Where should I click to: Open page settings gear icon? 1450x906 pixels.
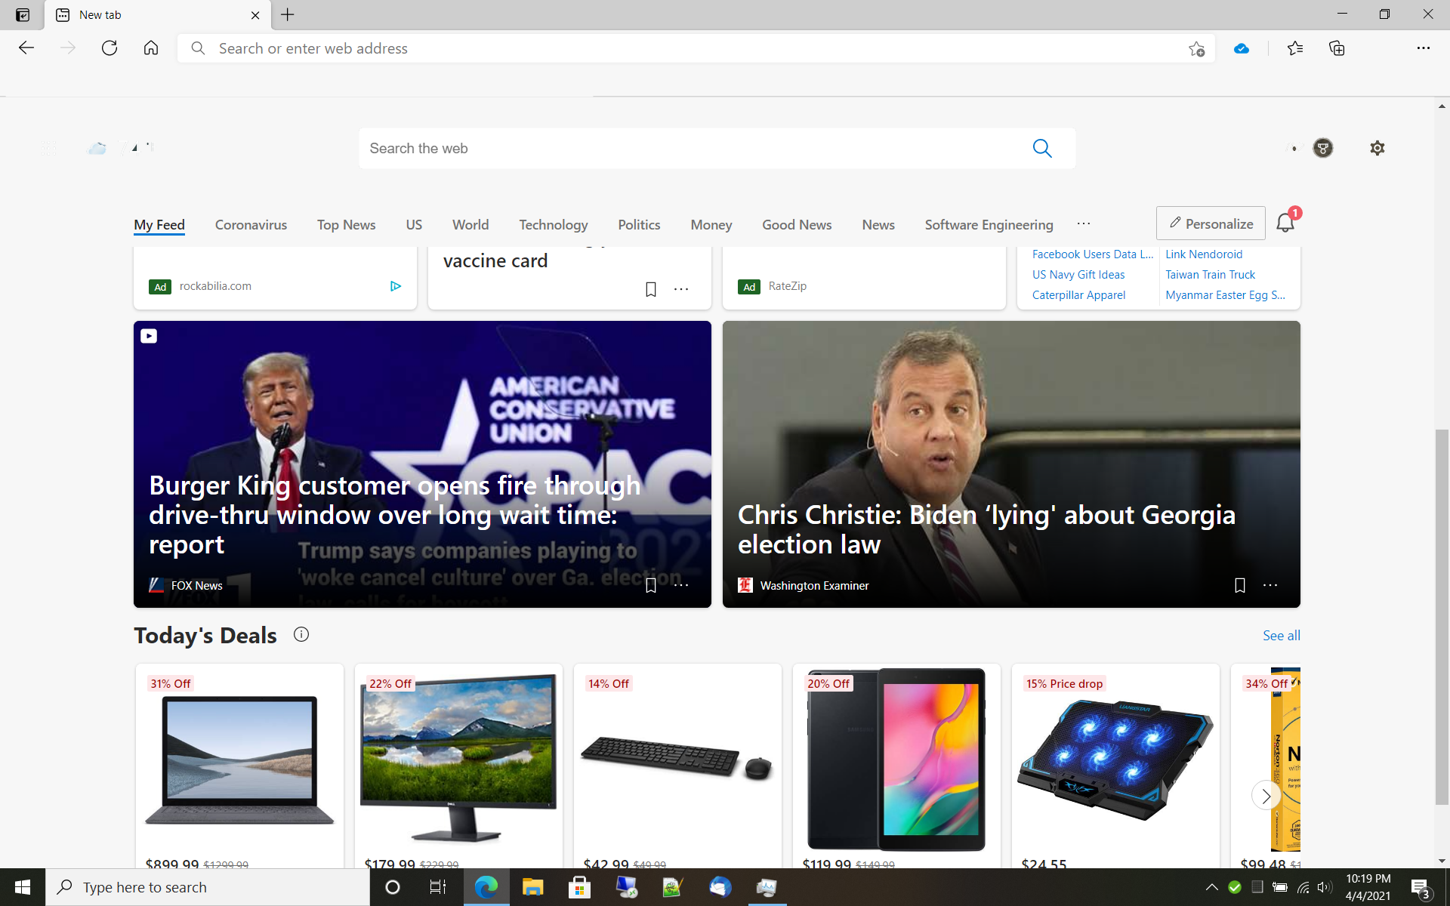coord(1377,148)
